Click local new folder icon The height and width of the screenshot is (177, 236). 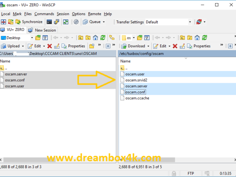click(x=92, y=46)
